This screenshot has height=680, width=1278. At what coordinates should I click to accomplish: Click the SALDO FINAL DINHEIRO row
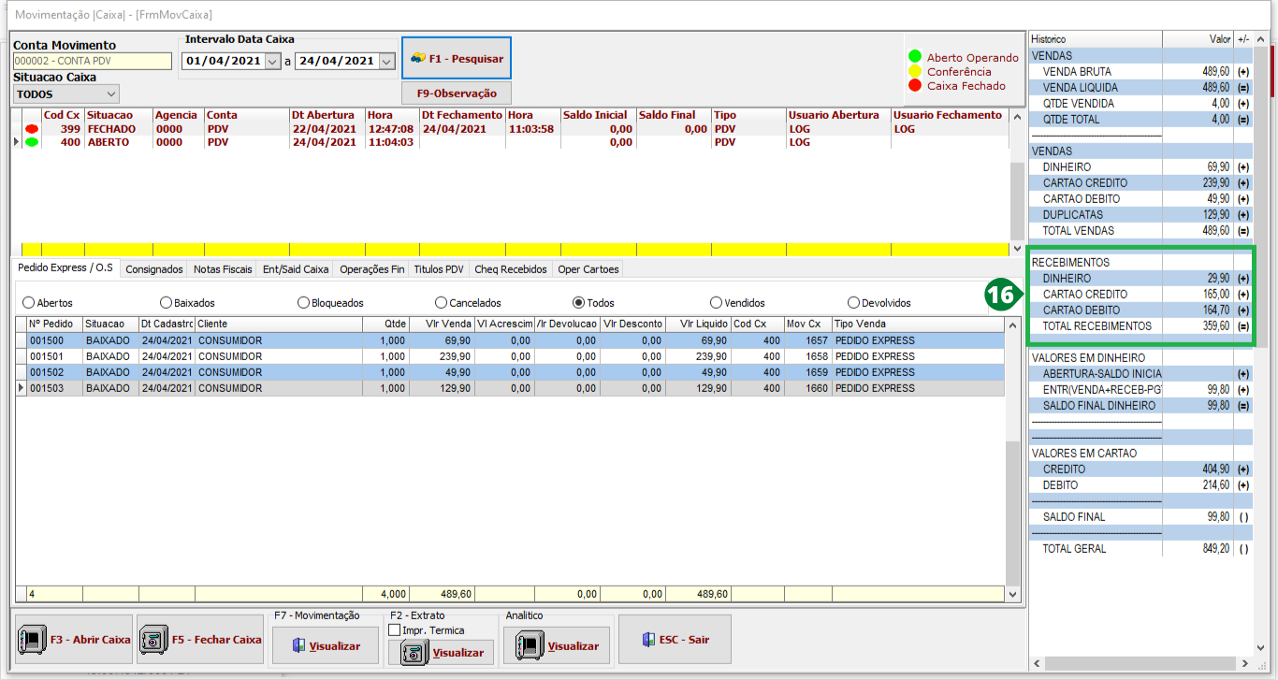(1140, 405)
